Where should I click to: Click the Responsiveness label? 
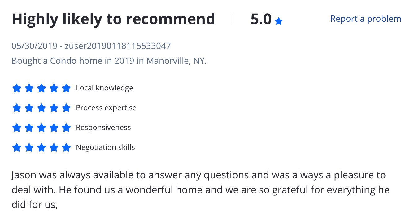[103, 128]
